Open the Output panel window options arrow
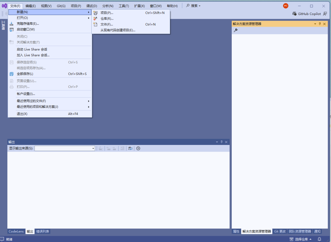The width and height of the screenshot is (331, 242). coord(217,142)
